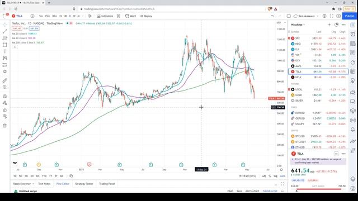Toggle the percent scale option
358x201 pixels.
(270, 176)
